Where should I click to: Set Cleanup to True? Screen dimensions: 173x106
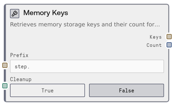[x=47, y=90]
